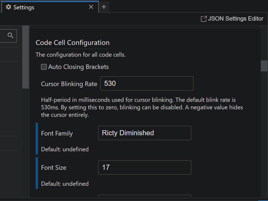Image resolution: width=268 pixels, height=201 pixels.
Task: Open JSON Settings Editor link
Action: click(232, 19)
